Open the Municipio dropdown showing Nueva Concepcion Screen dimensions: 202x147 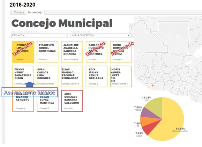[101, 36]
